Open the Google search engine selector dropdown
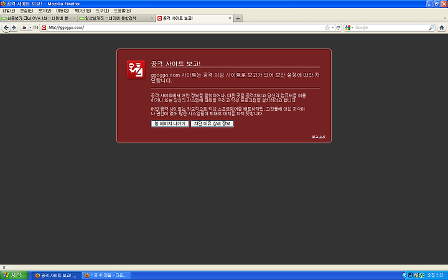448x280 pixels. [x=349, y=28]
